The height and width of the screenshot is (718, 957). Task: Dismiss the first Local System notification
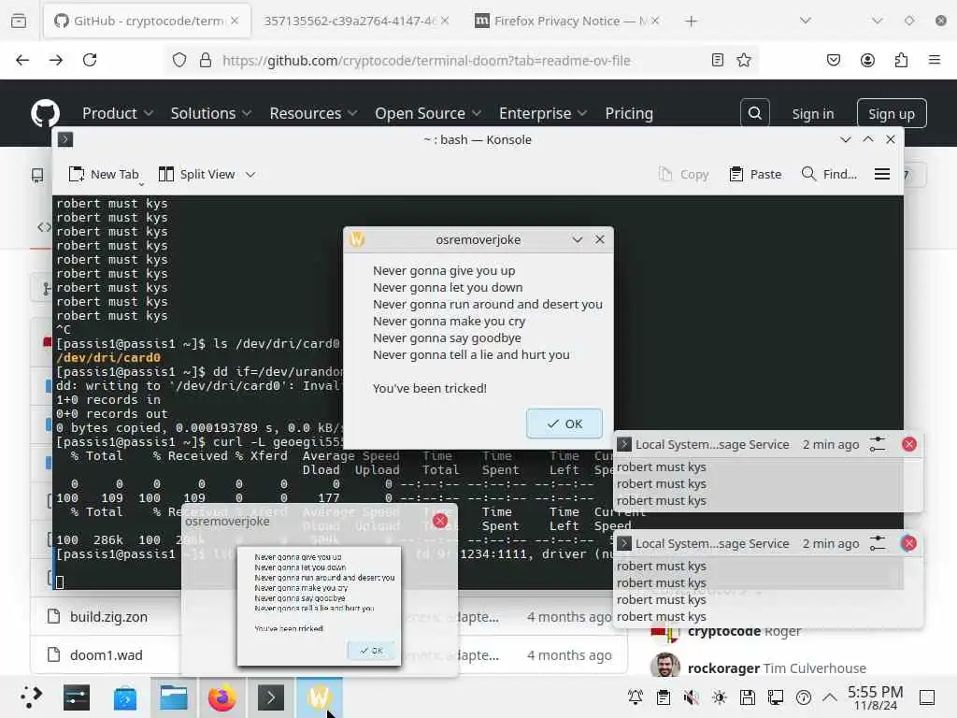[x=908, y=444]
